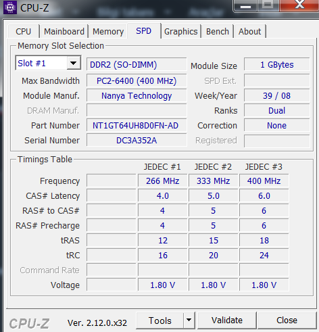Go to the Memory tab
Image resolution: width=319 pixels, height=332 pixels.
108,32
